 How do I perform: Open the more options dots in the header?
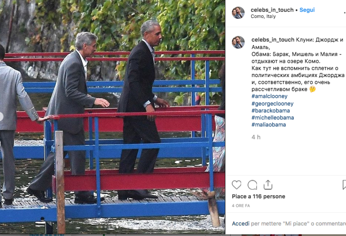[345, 13]
